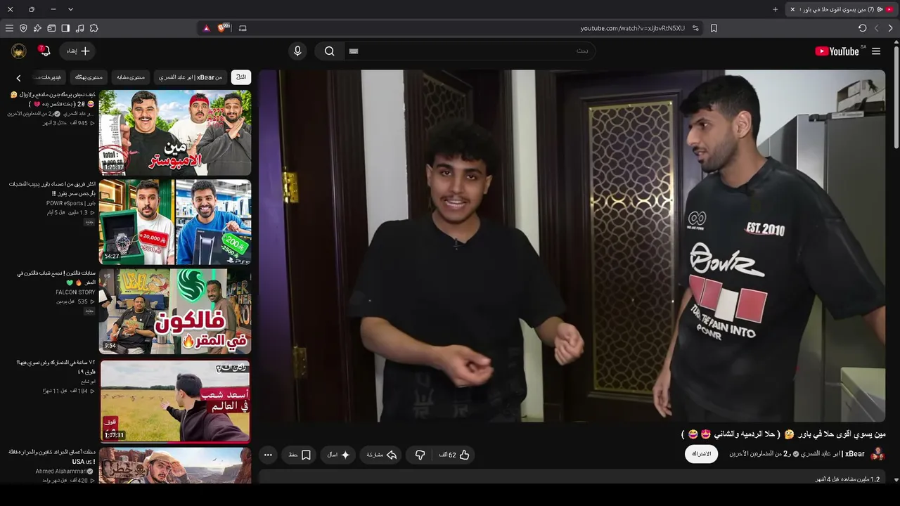Open the Leo AI sparkle icon
900x506 pixels.
pos(37,28)
